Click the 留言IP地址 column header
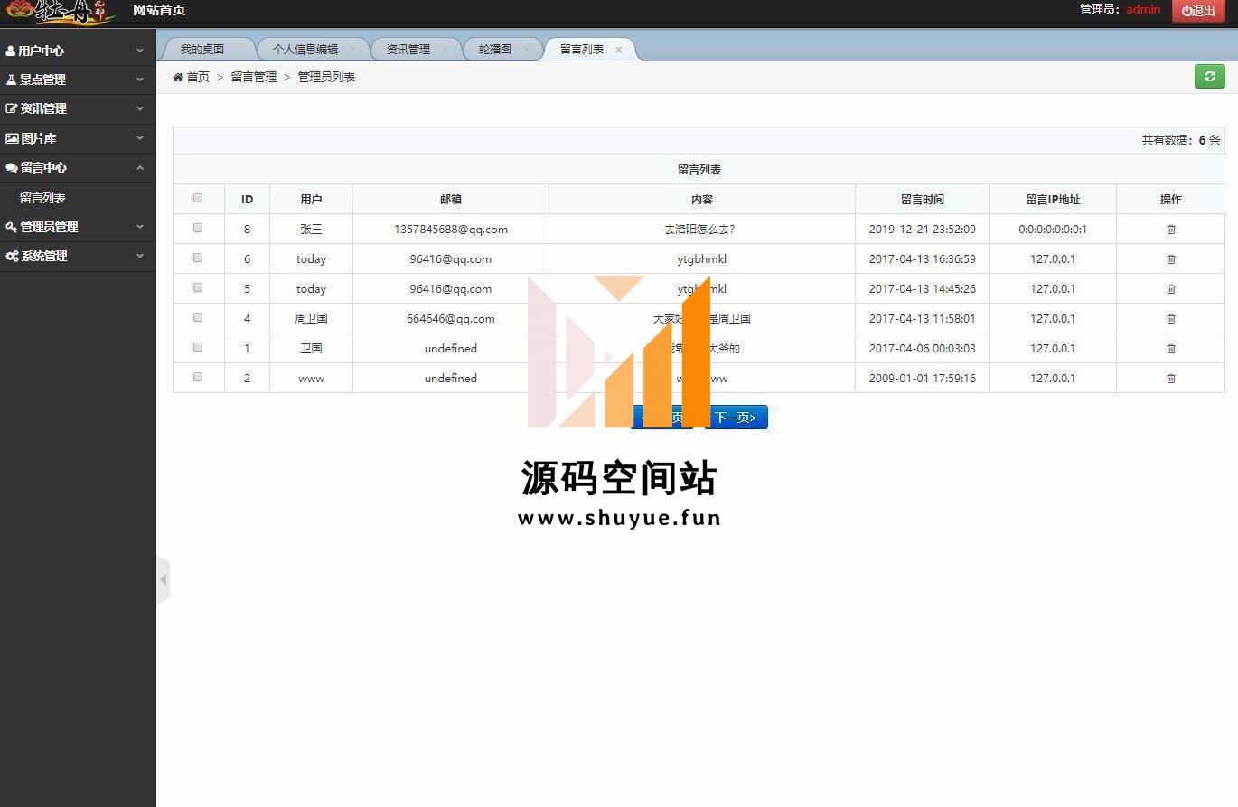Image resolution: width=1238 pixels, height=807 pixels. 1053,200
